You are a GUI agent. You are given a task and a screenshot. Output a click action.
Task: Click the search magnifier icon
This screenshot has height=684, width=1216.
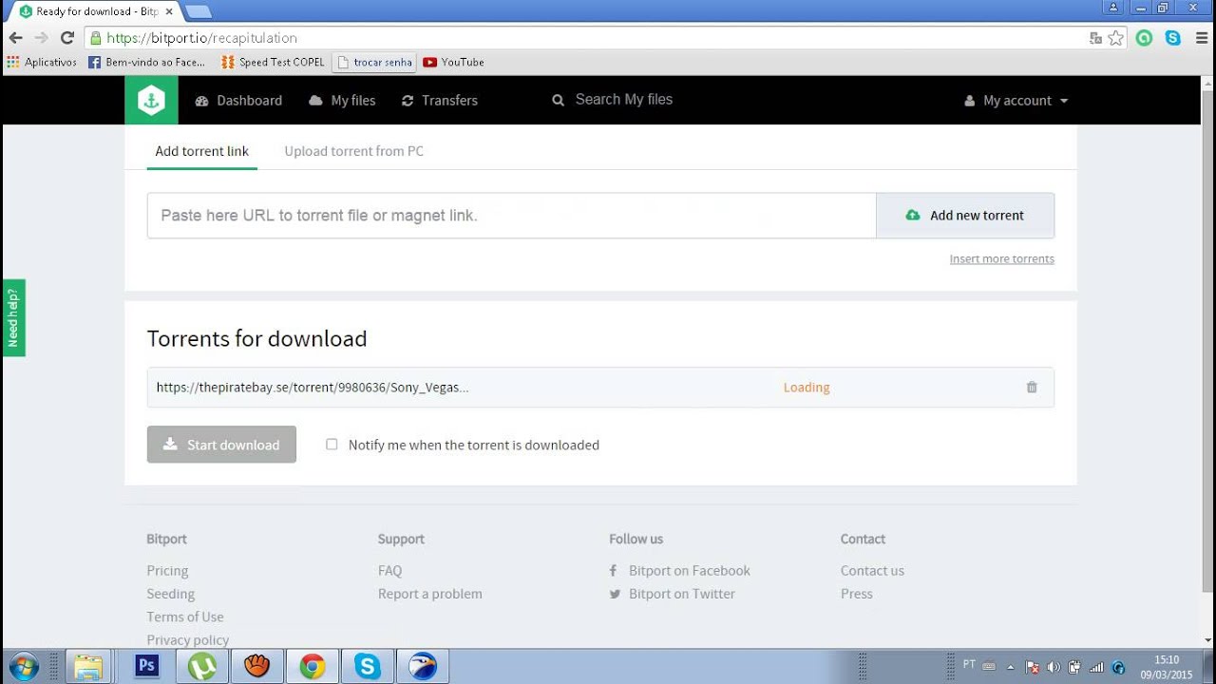pyautogui.click(x=559, y=101)
